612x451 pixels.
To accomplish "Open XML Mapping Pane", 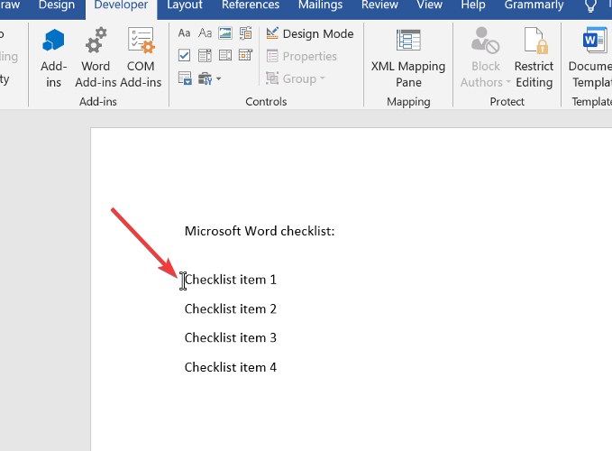I will (x=408, y=58).
